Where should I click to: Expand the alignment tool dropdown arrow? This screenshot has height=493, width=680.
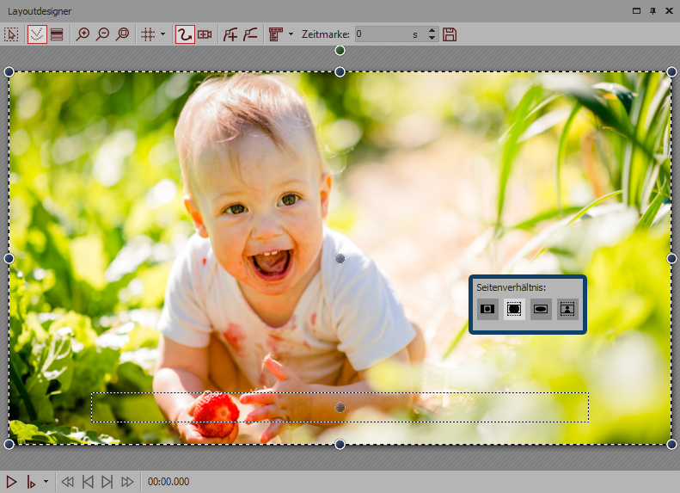[291, 34]
